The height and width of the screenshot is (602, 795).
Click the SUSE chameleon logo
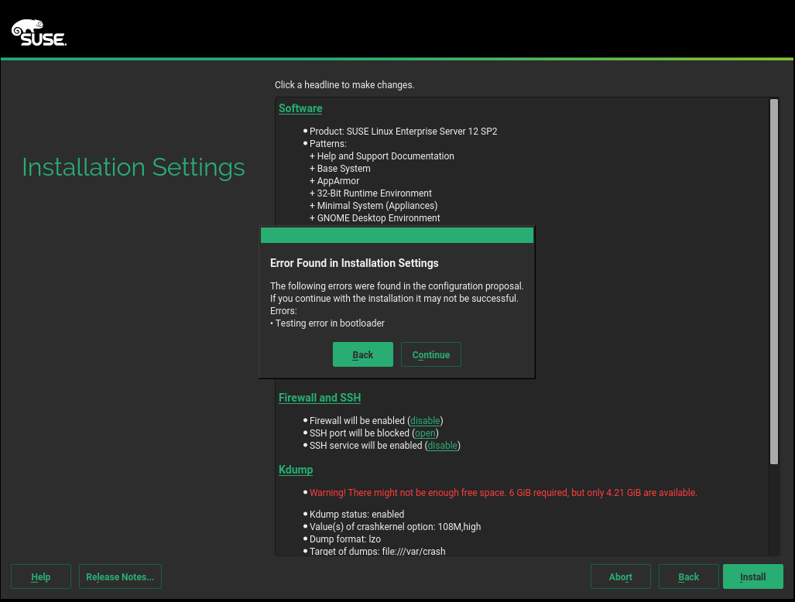point(39,33)
